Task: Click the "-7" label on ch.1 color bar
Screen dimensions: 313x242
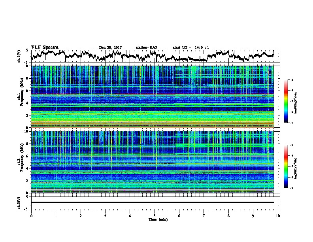Action: [x=291, y=123]
